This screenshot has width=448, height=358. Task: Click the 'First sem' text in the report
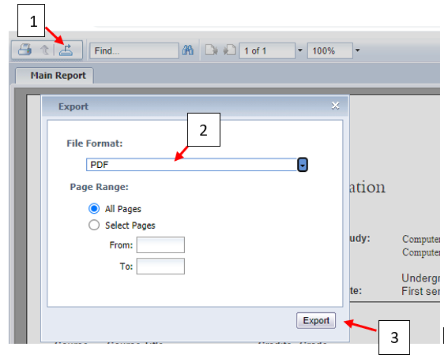click(420, 291)
